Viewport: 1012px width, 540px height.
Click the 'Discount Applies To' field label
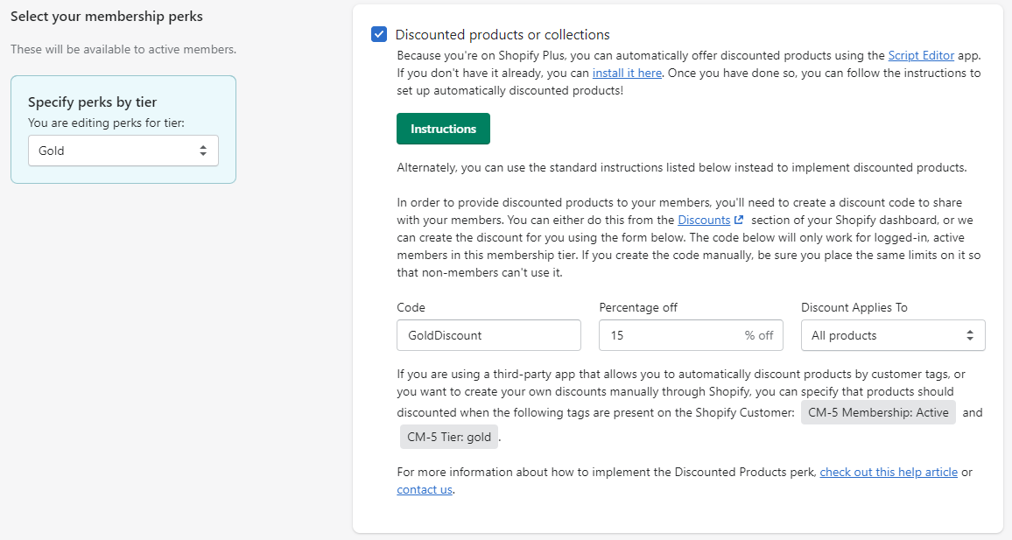coord(854,307)
